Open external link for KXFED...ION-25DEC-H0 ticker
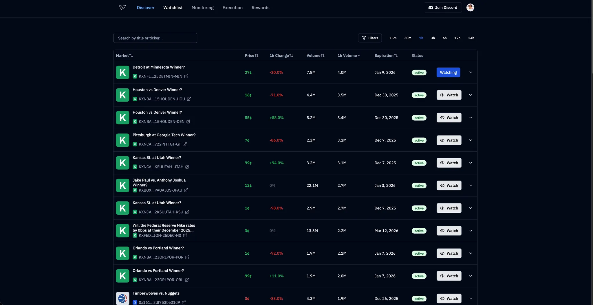 click(185, 236)
